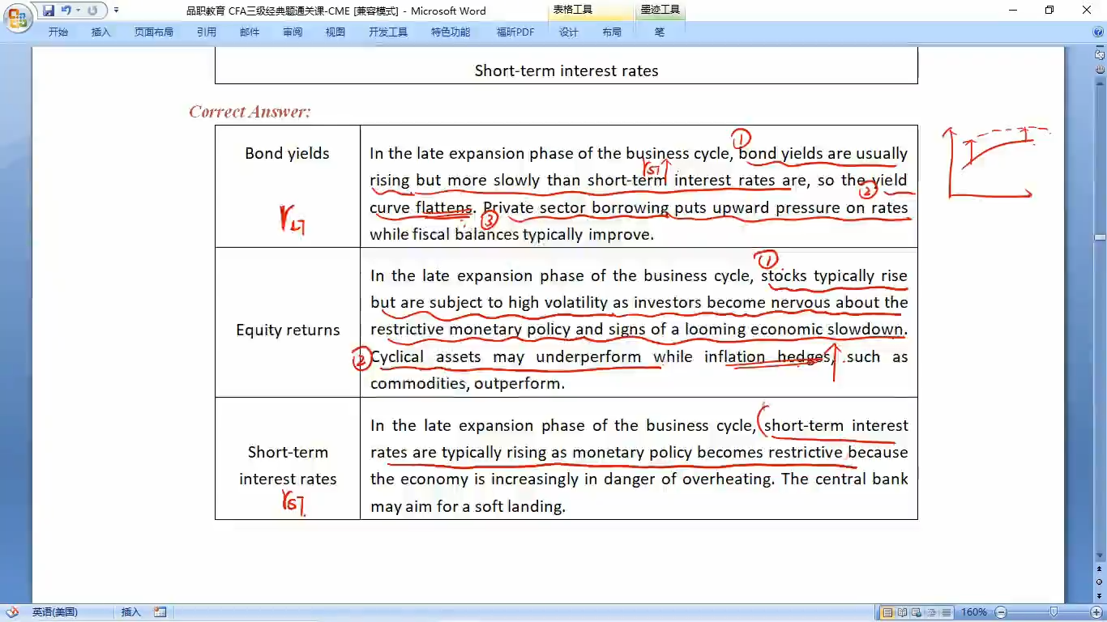Screen dimensions: 1107x622
Task: Switch to Web Layout view
Action: click(915, 612)
